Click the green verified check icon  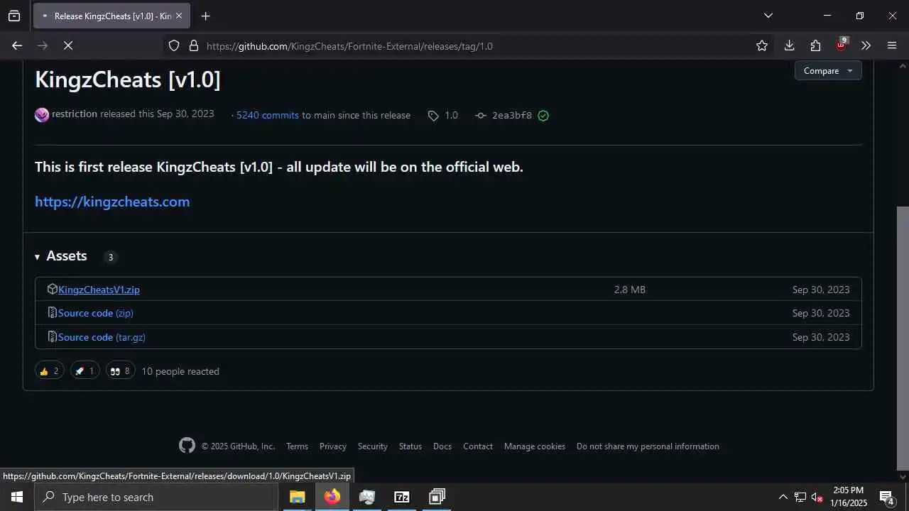pos(543,115)
